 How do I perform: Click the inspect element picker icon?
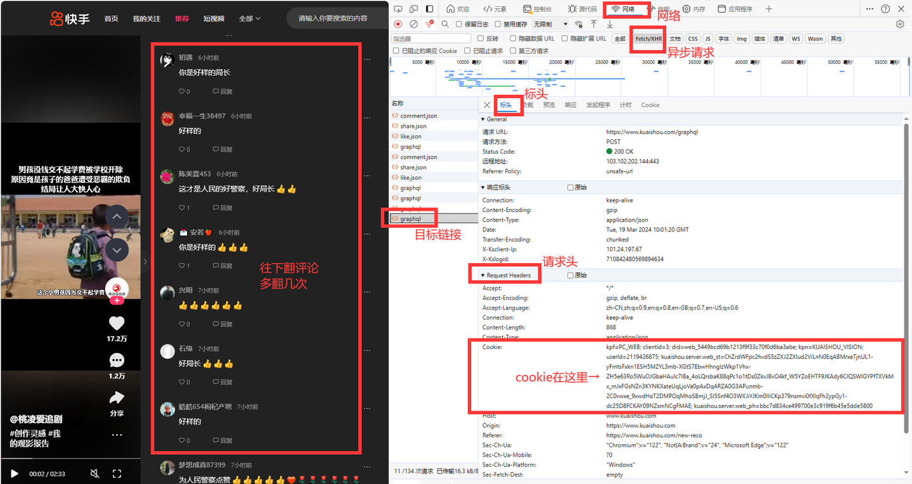pos(397,9)
